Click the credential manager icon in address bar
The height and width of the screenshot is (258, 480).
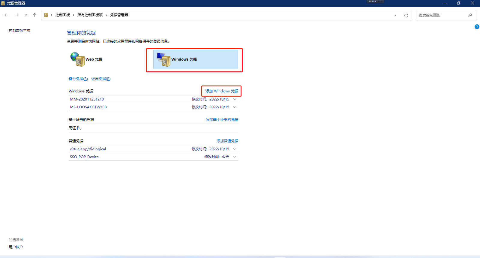pos(46,15)
